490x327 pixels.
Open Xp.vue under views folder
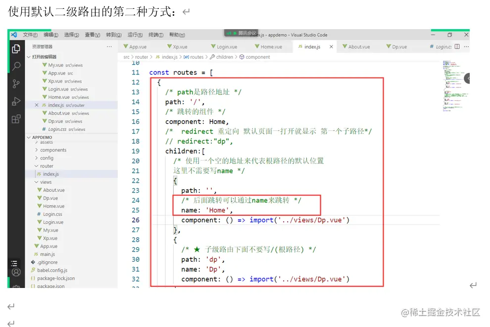pos(50,238)
